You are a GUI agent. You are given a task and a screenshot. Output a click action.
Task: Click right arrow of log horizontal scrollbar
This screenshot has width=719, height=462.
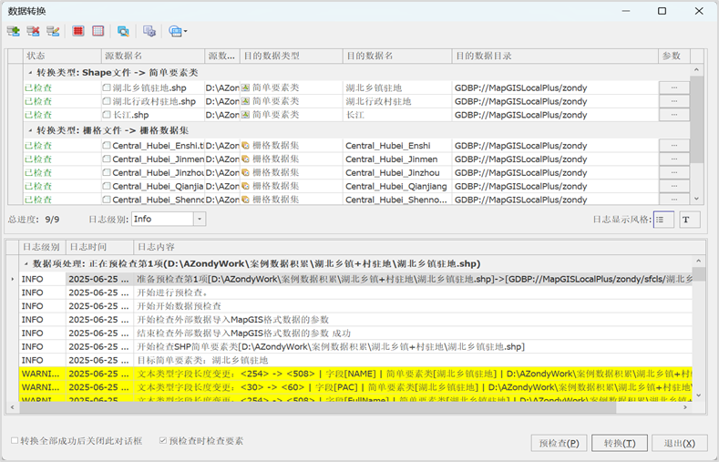click(685, 407)
